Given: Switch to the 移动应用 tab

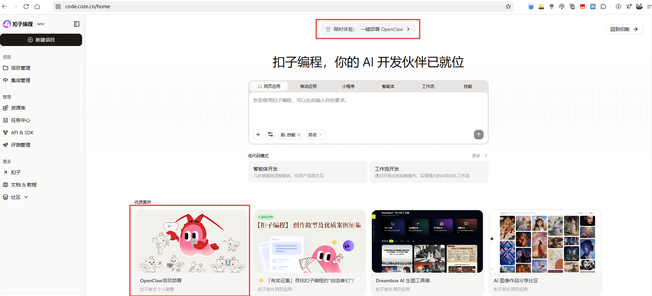Looking at the screenshot, I should pos(308,87).
